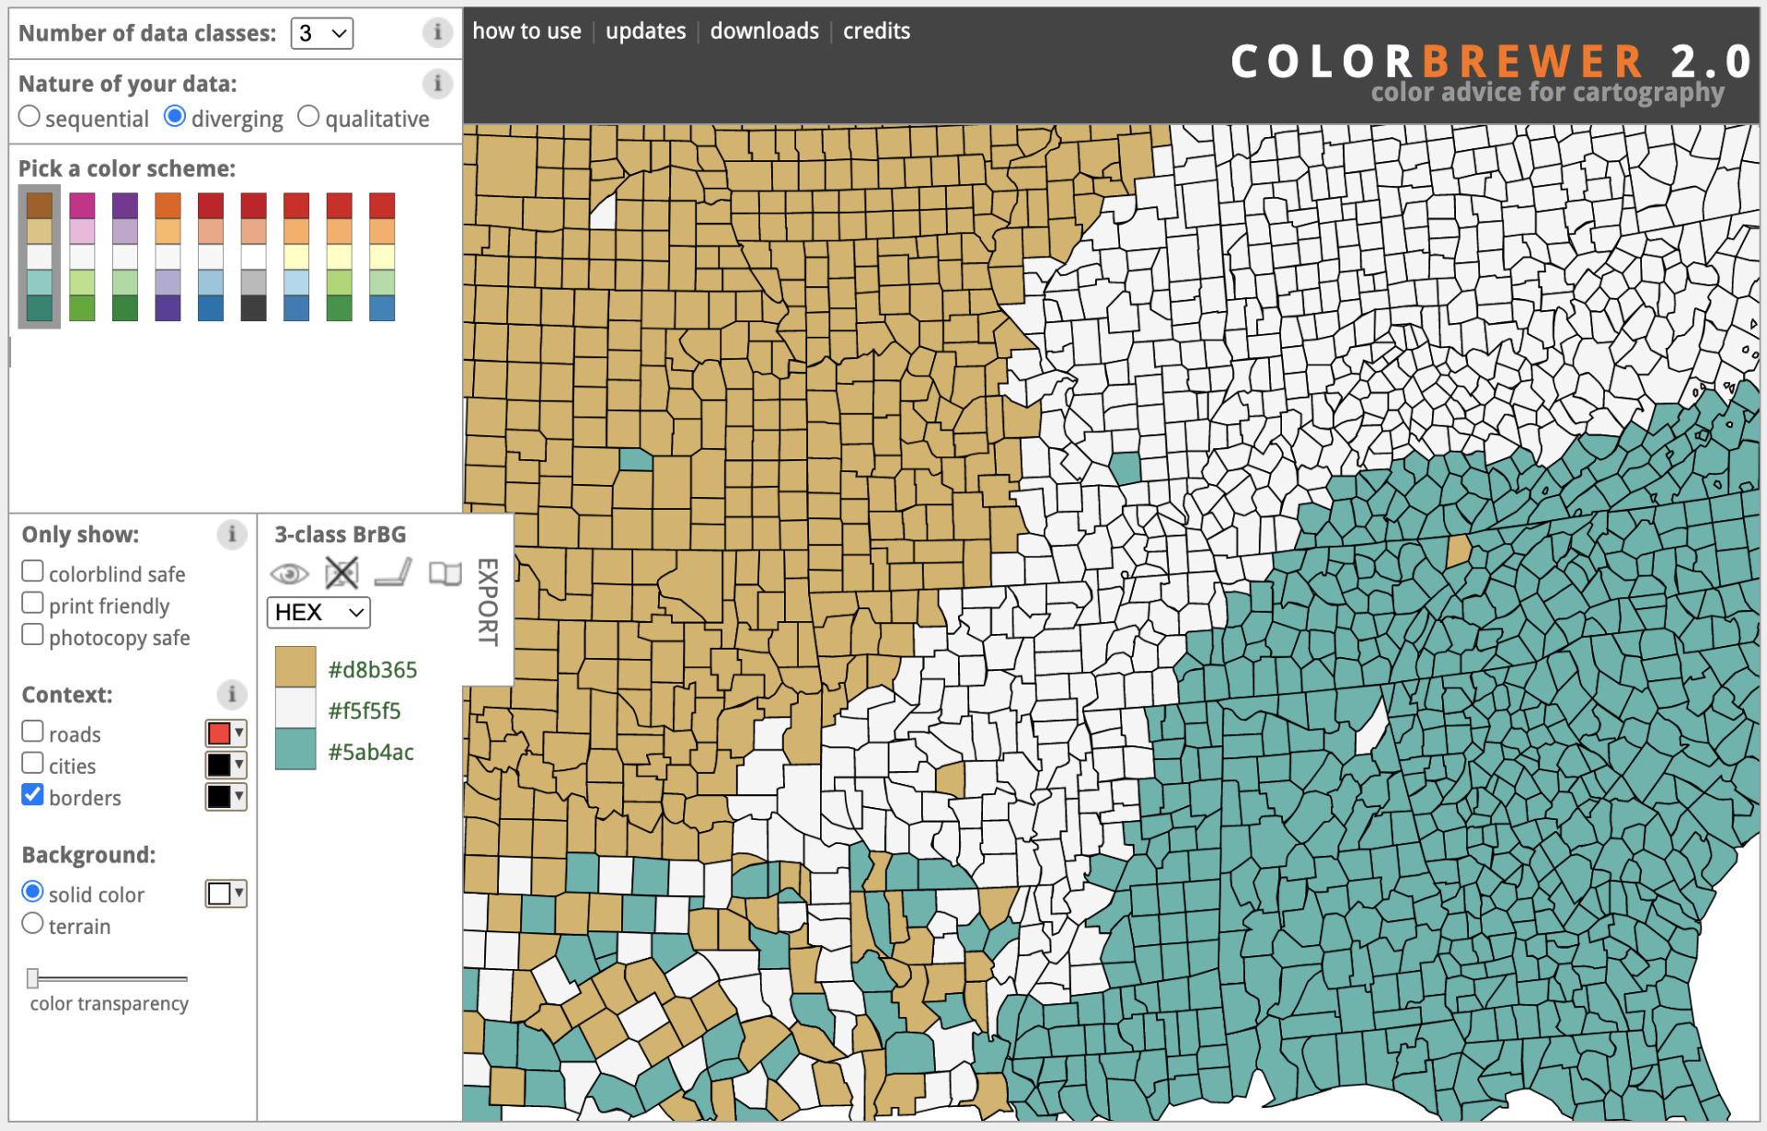Click the info icon next to Only show
Screen dimensions: 1767x1131
click(x=231, y=535)
